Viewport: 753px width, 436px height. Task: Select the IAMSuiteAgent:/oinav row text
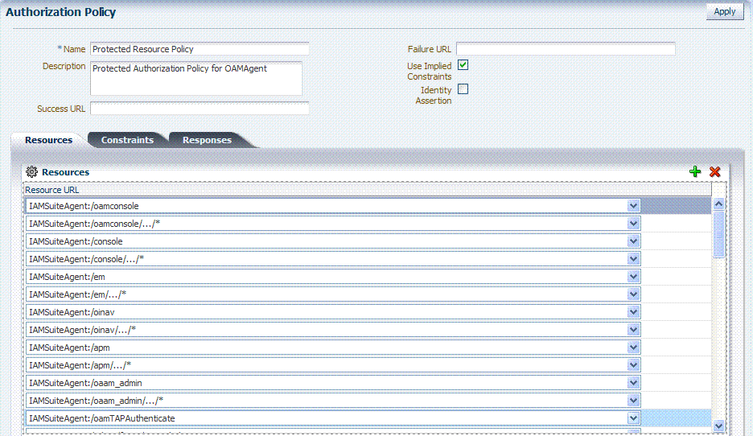[x=72, y=312]
